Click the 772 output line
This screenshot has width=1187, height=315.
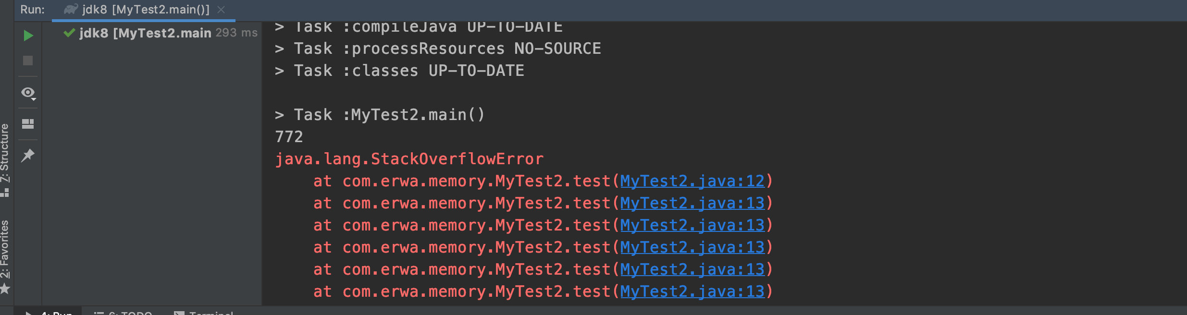(x=289, y=137)
